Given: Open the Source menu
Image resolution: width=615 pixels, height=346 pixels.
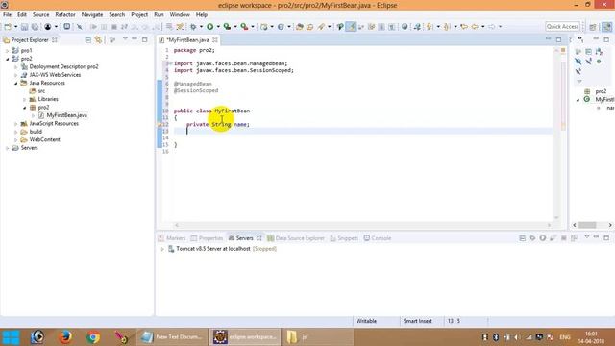Looking at the screenshot, I should (40, 15).
